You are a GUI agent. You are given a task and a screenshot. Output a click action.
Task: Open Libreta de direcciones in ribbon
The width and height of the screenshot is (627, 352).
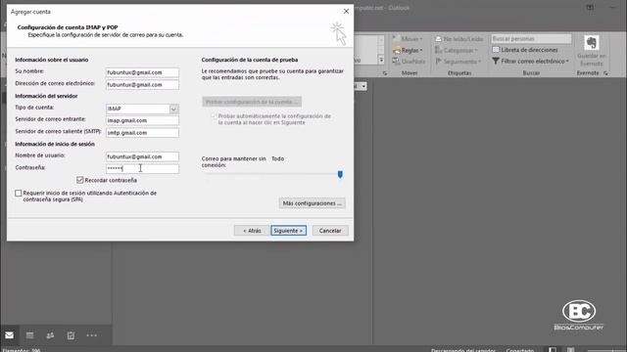[x=525, y=50]
